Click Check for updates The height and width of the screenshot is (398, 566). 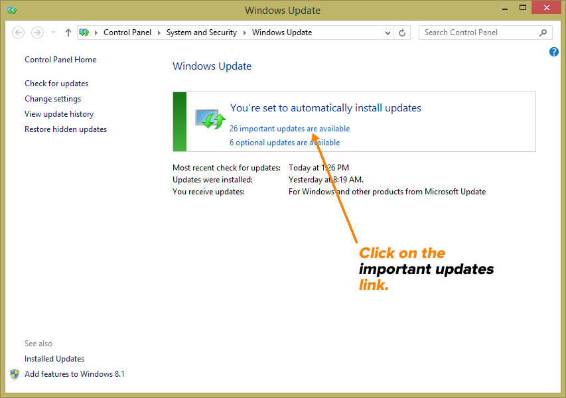pyautogui.click(x=56, y=84)
